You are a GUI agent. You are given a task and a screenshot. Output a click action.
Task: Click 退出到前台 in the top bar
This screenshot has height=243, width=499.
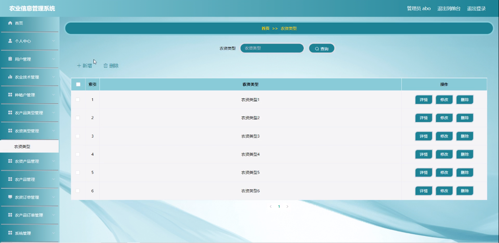(449, 9)
